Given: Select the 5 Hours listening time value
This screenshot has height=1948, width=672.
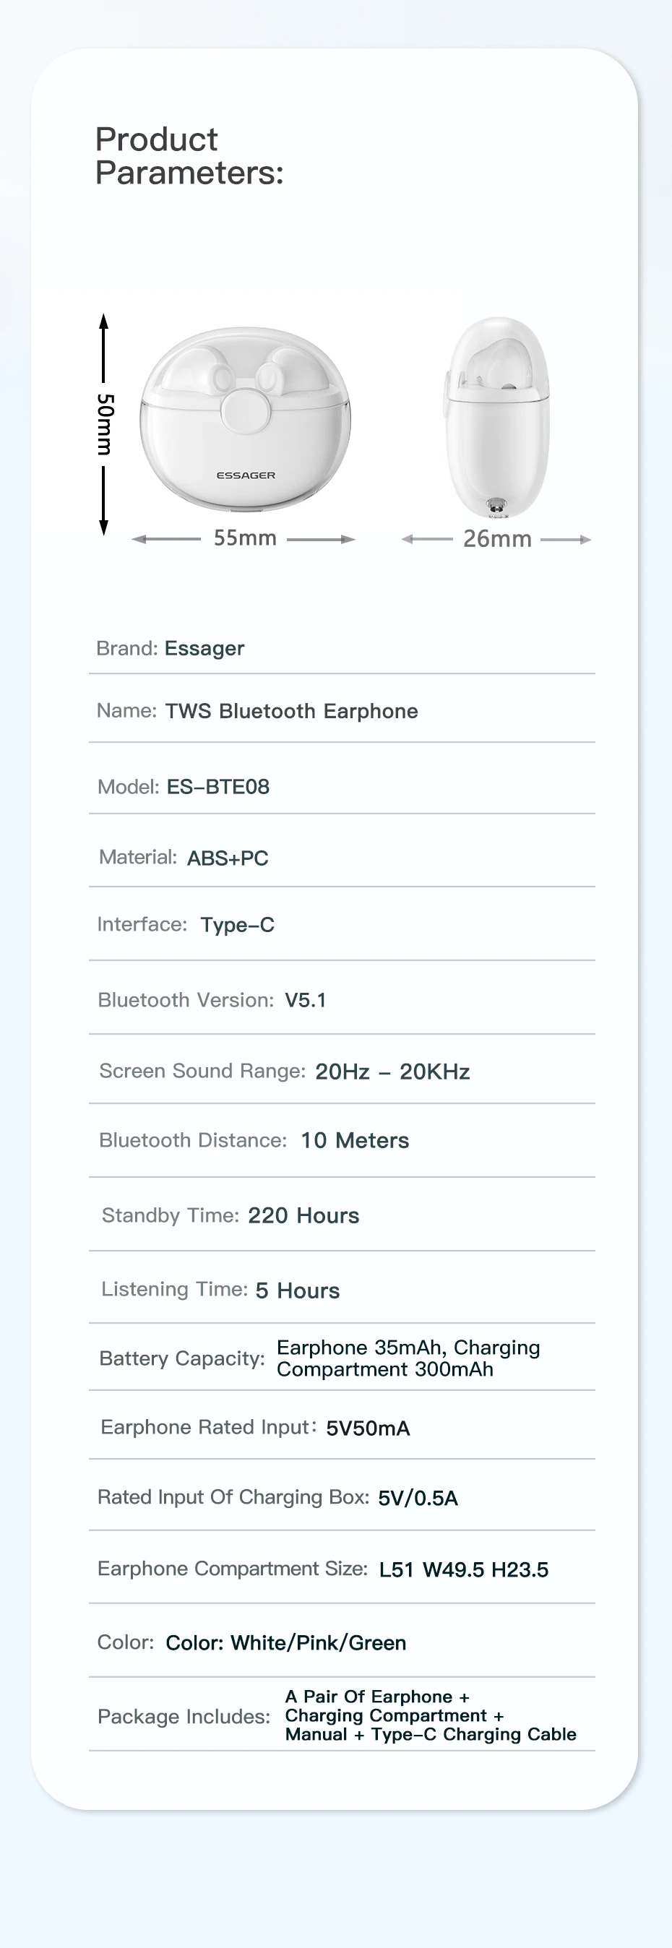Looking at the screenshot, I should 297,1291.
